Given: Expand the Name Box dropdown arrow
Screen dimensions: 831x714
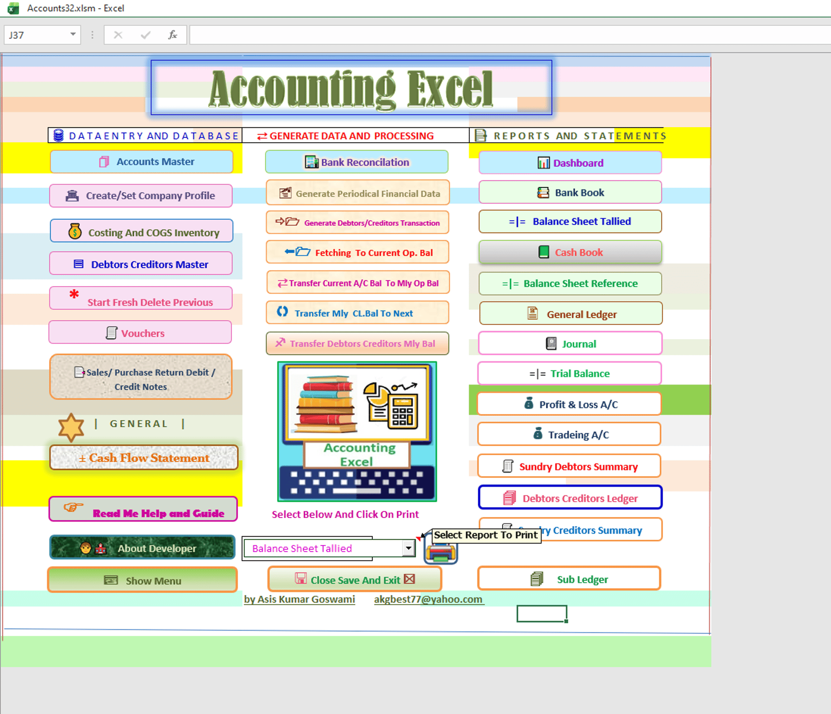Looking at the screenshot, I should pos(73,35).
